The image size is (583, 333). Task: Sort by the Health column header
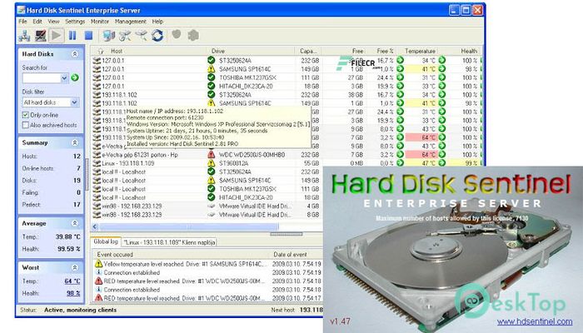(461, 51)
